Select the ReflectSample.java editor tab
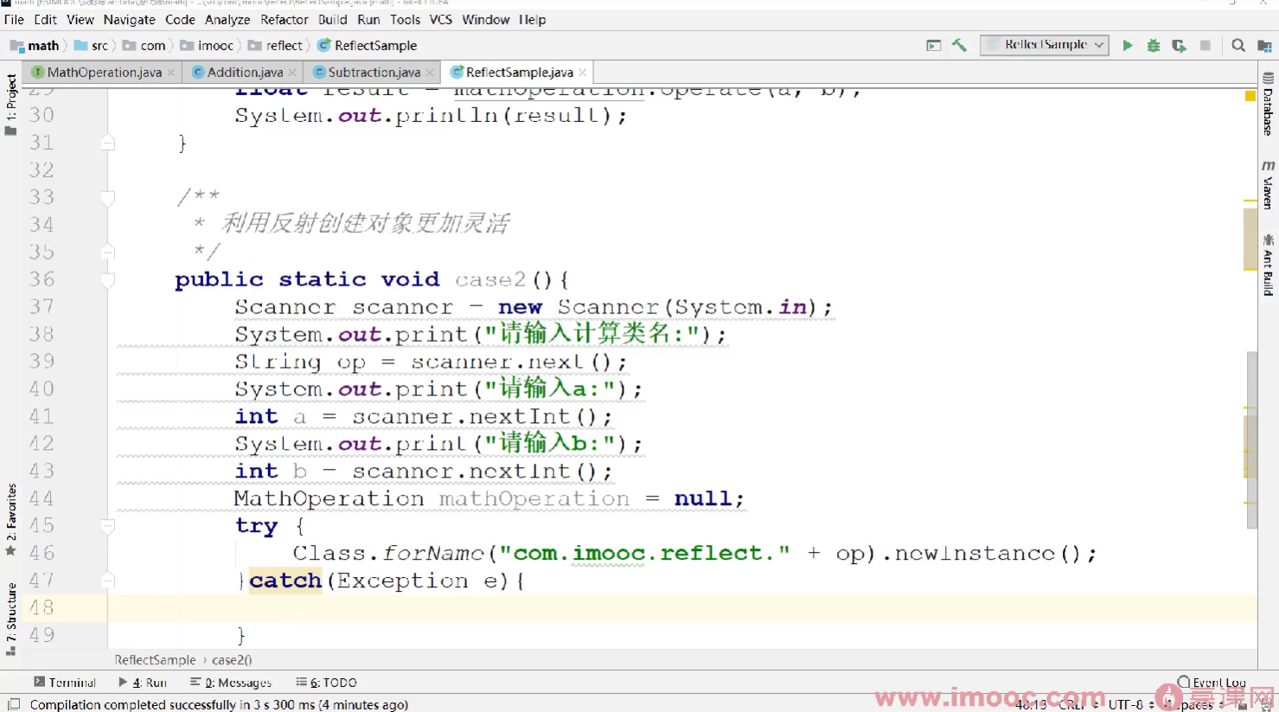1279x712 pixels. point(519,73)
